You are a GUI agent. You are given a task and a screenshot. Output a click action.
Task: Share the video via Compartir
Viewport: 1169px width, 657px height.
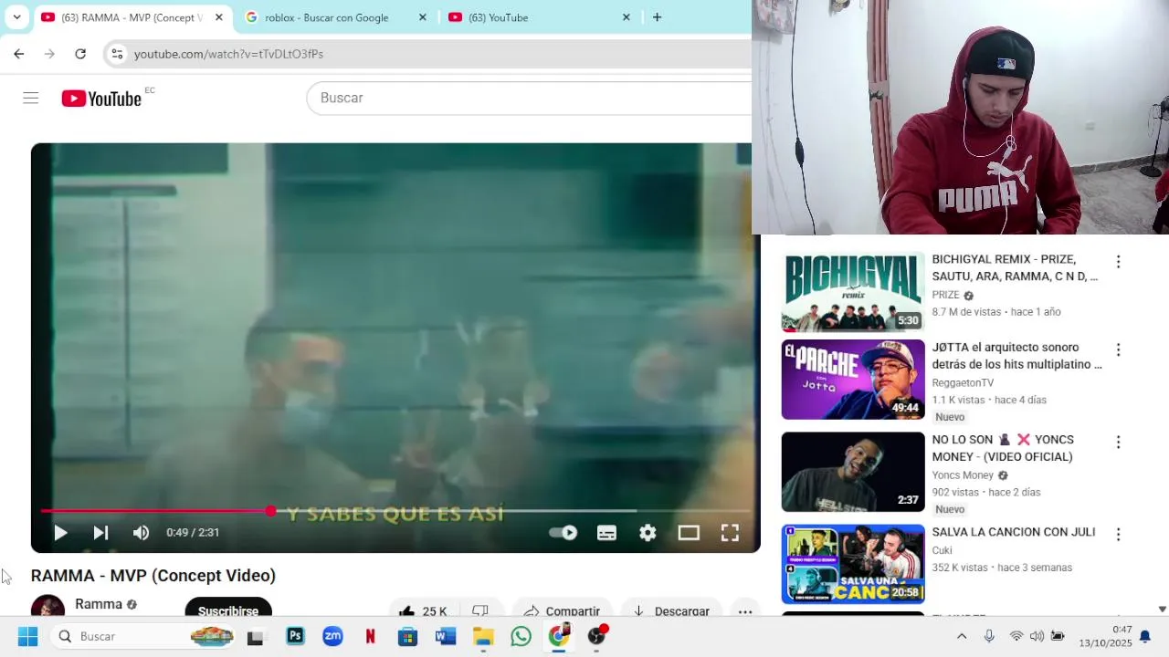pos(563,610)
